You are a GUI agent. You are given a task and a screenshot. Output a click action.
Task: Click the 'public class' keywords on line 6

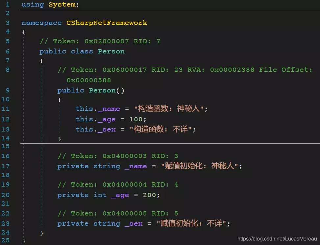66,51
